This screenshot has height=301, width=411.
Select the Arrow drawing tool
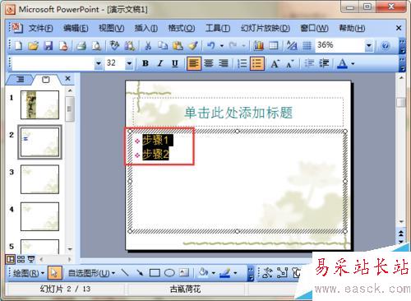click(140, 273)
